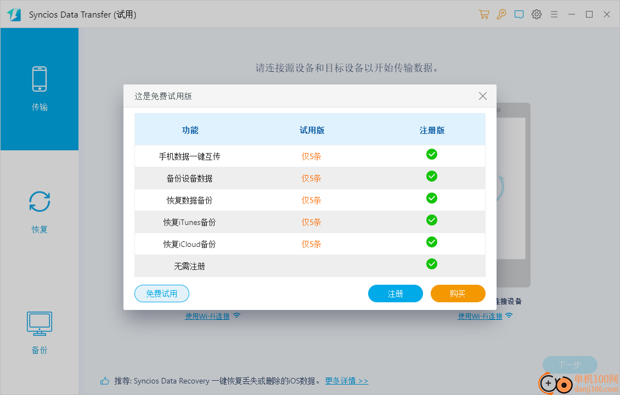Click the orange 购买 buy button

click(458, 294)
